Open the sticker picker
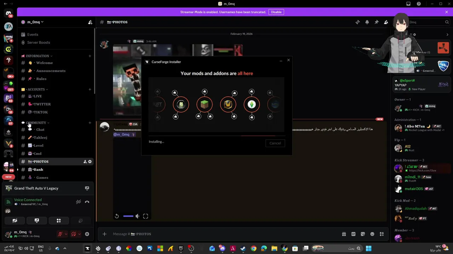 coord(363,234)
